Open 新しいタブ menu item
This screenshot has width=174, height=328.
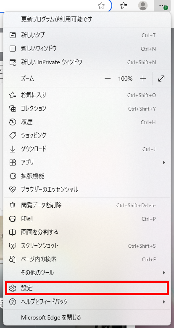pos(87,35)
